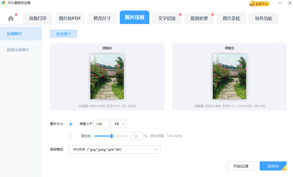Click the 调整前 image thumbnail
Screen dimensions: 293x177
107,77
